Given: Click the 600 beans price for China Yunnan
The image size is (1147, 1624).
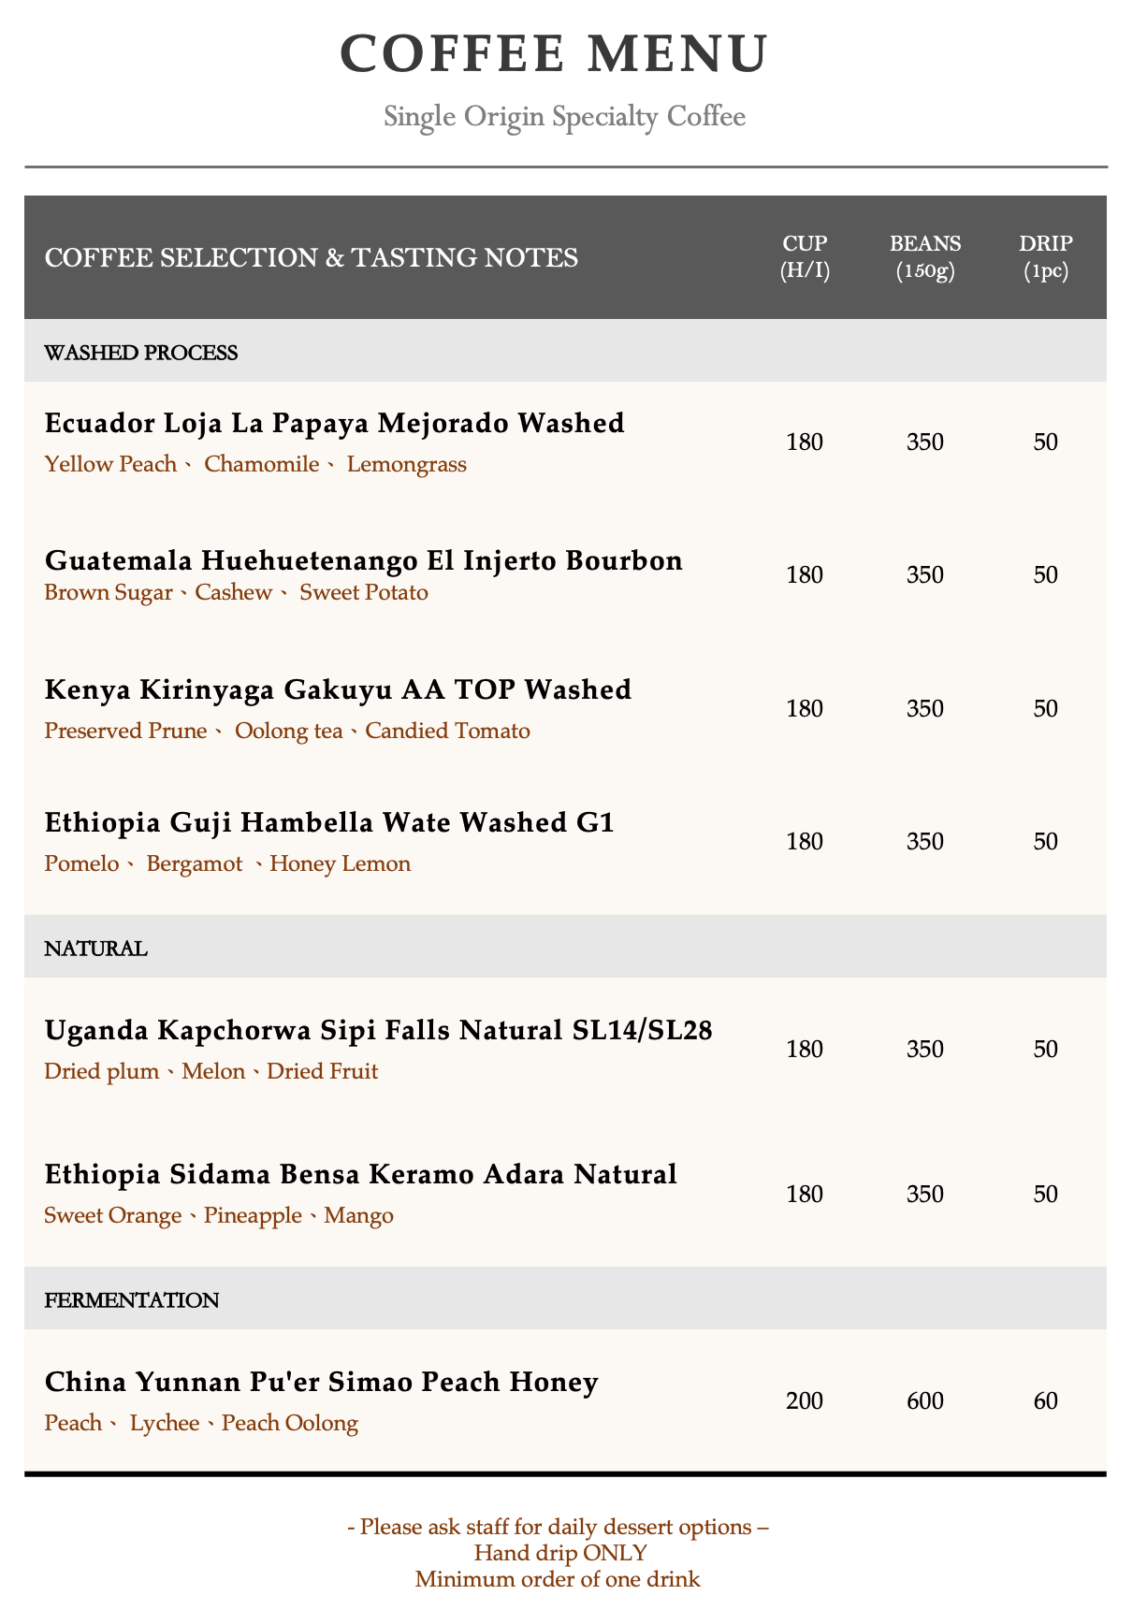Looking at the screenshot, I should 925,1401.
